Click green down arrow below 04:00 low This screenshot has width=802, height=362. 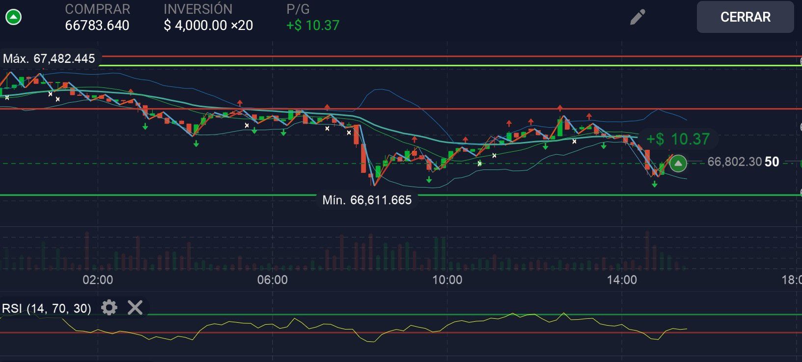(x=196, y=144)
